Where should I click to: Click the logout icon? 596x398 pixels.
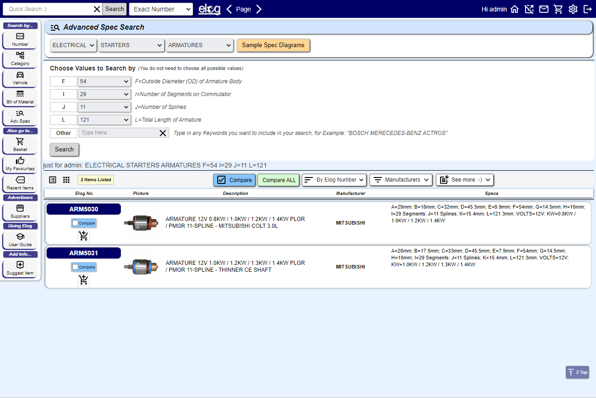[588, 9]
